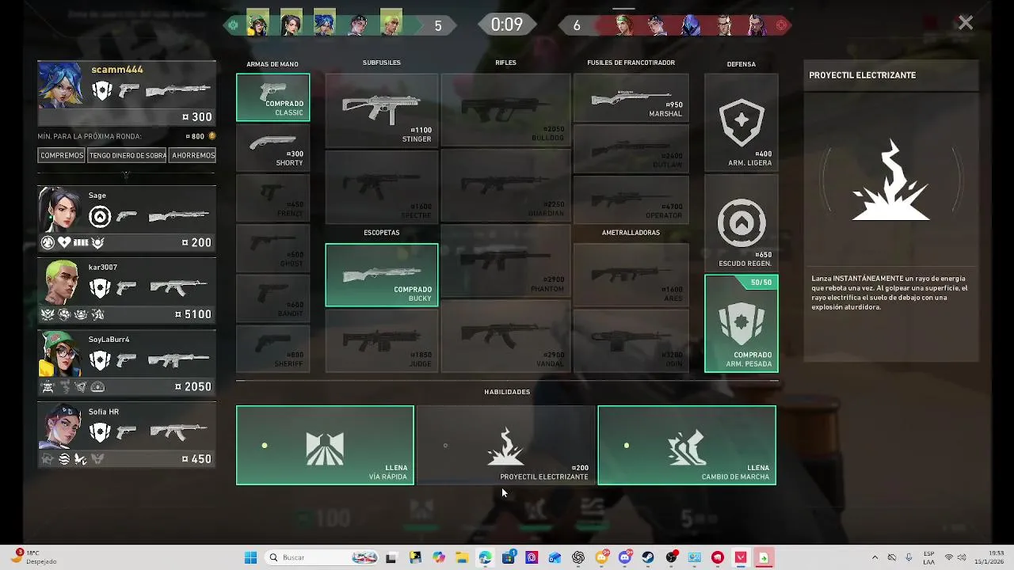Image resolution: width=1014 pixels, height=570 pixels.
Task: Click the Escopetas category header
Action: 381,233
